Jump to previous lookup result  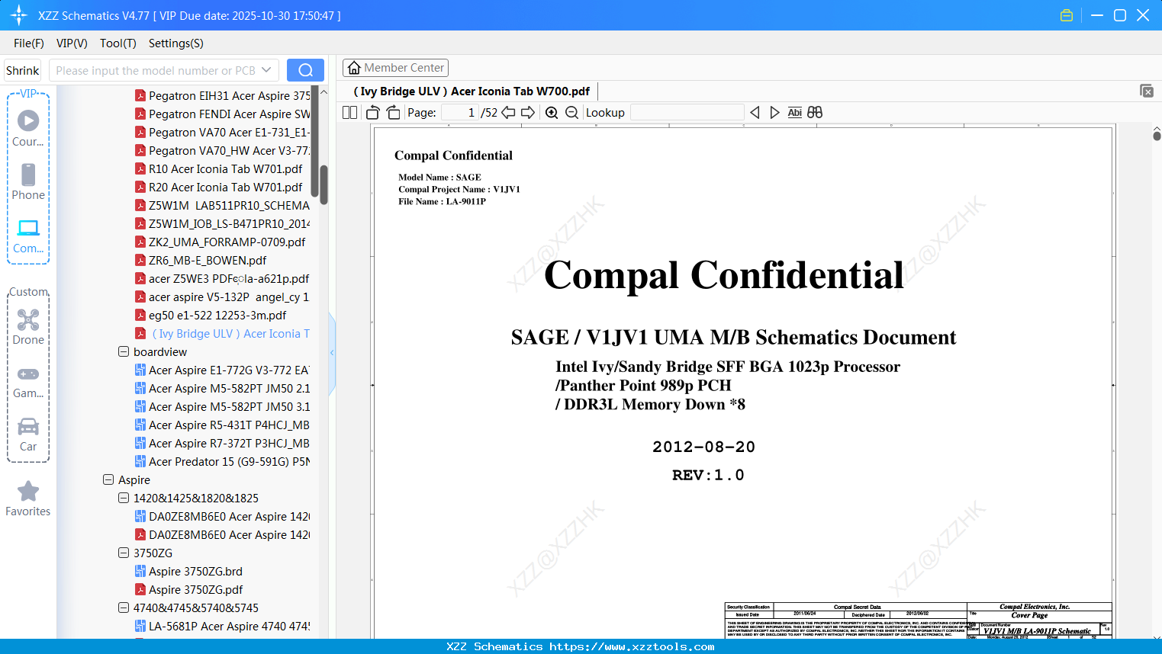[x=755, y=113]
